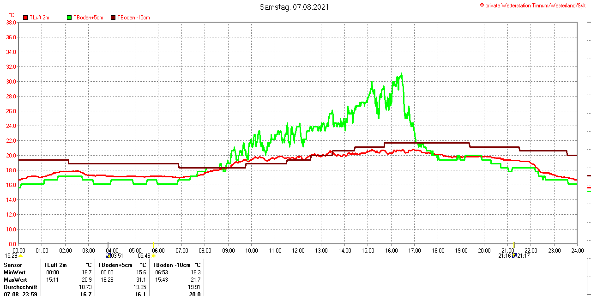Click the yellow sunset marker near 21:00
Viewport: 591px width, 296px height.
click(514, 244)
